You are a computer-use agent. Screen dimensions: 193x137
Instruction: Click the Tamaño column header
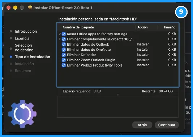(x=170, y=27)
